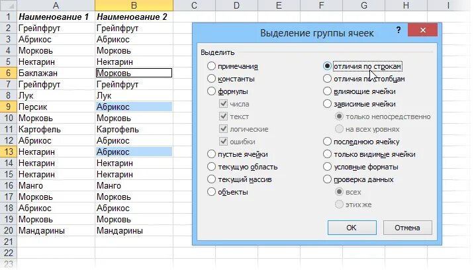The image size is (474, 270).
Task: Click cell B16 'Манго'
Action: pos(134,186)
